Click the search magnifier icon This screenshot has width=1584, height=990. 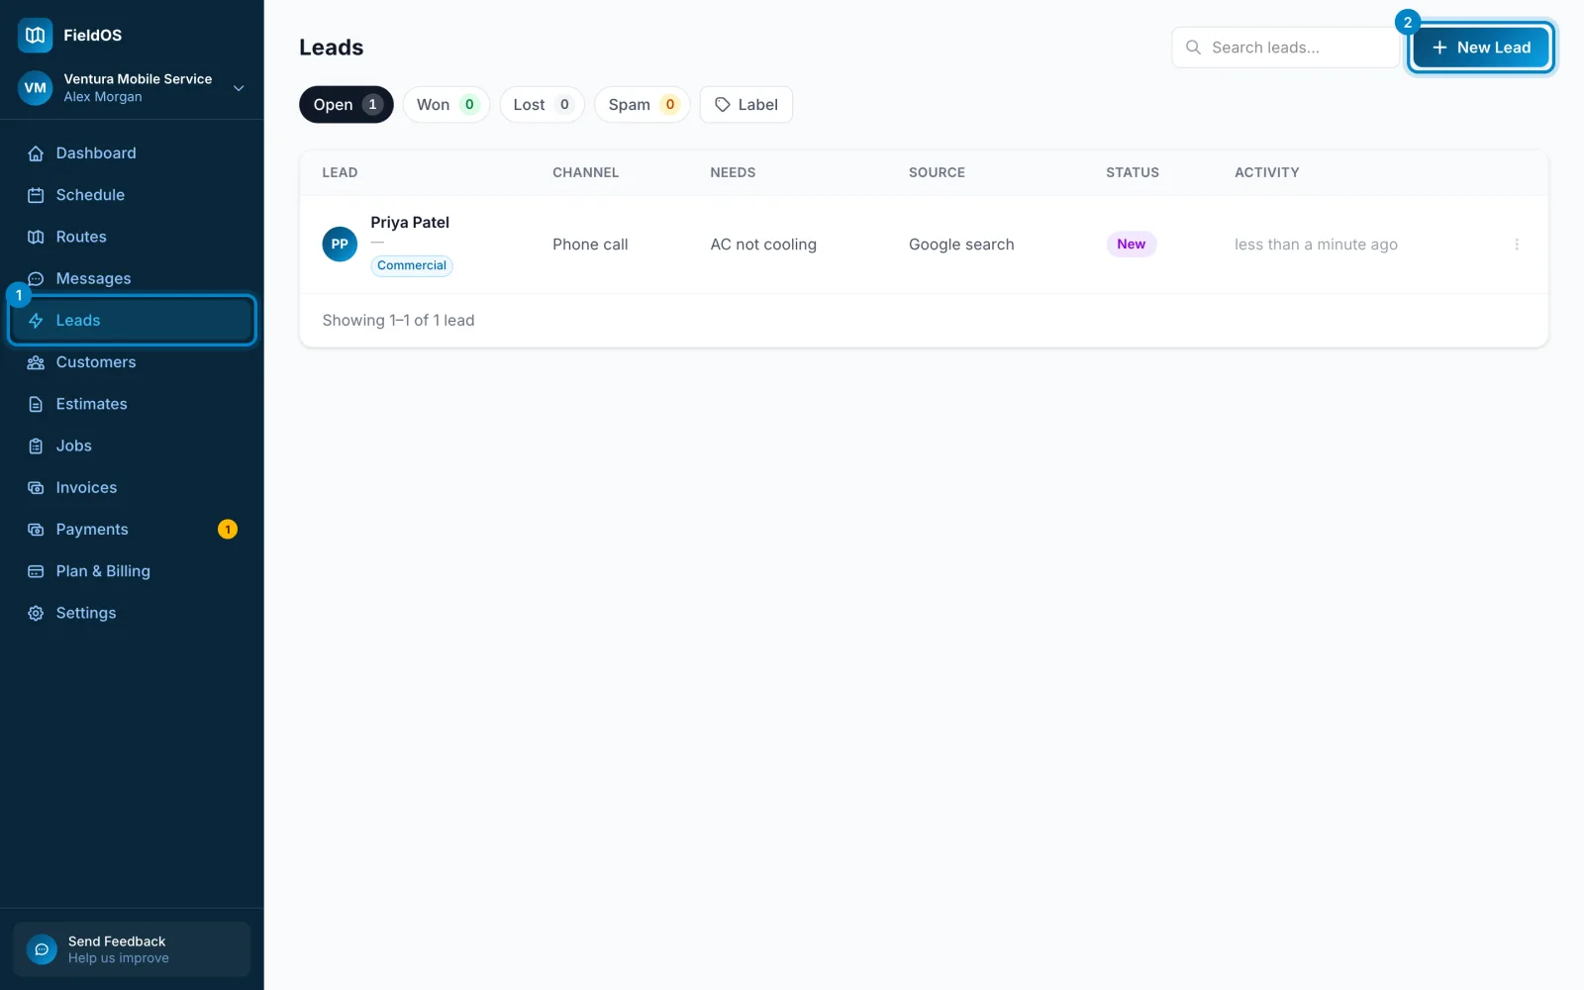(1193, 48)
